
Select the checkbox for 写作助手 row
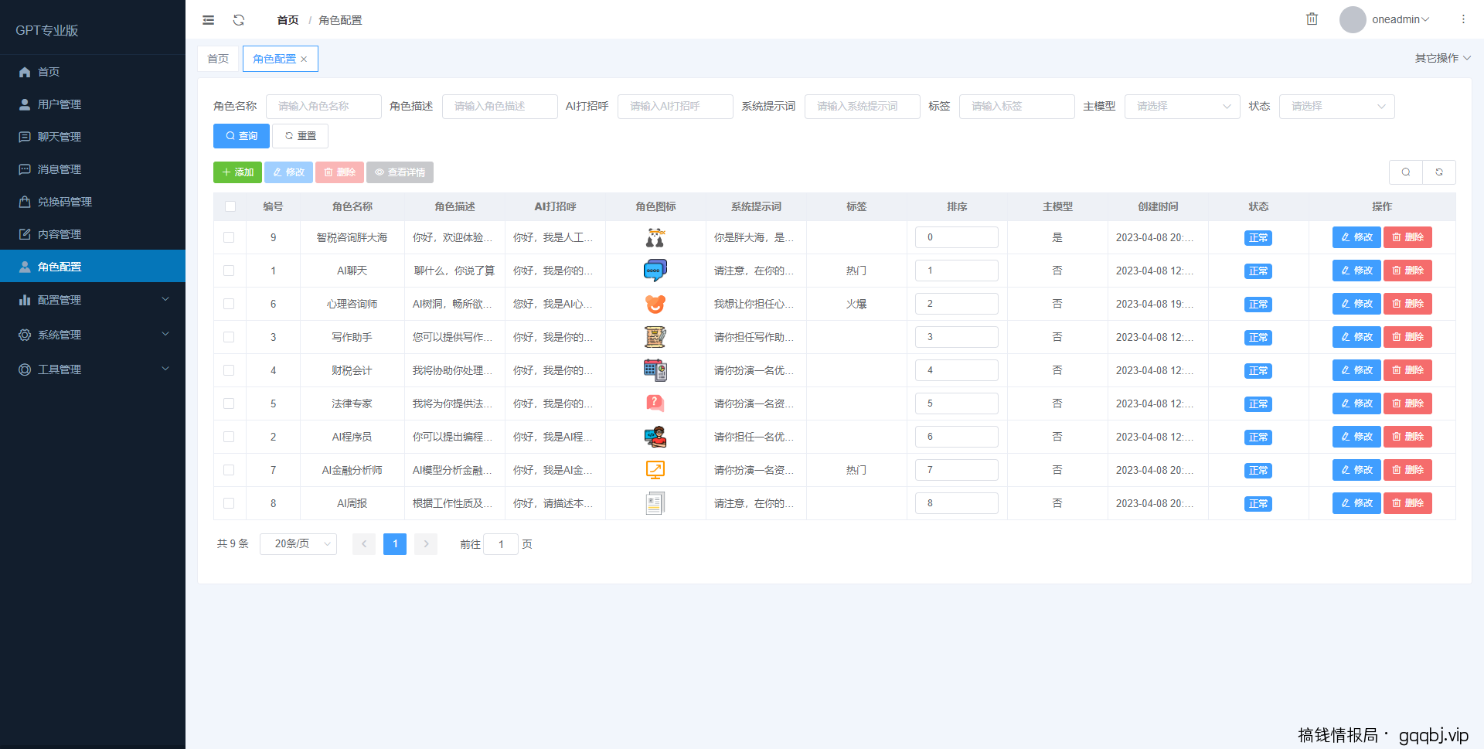pos(229,337)
